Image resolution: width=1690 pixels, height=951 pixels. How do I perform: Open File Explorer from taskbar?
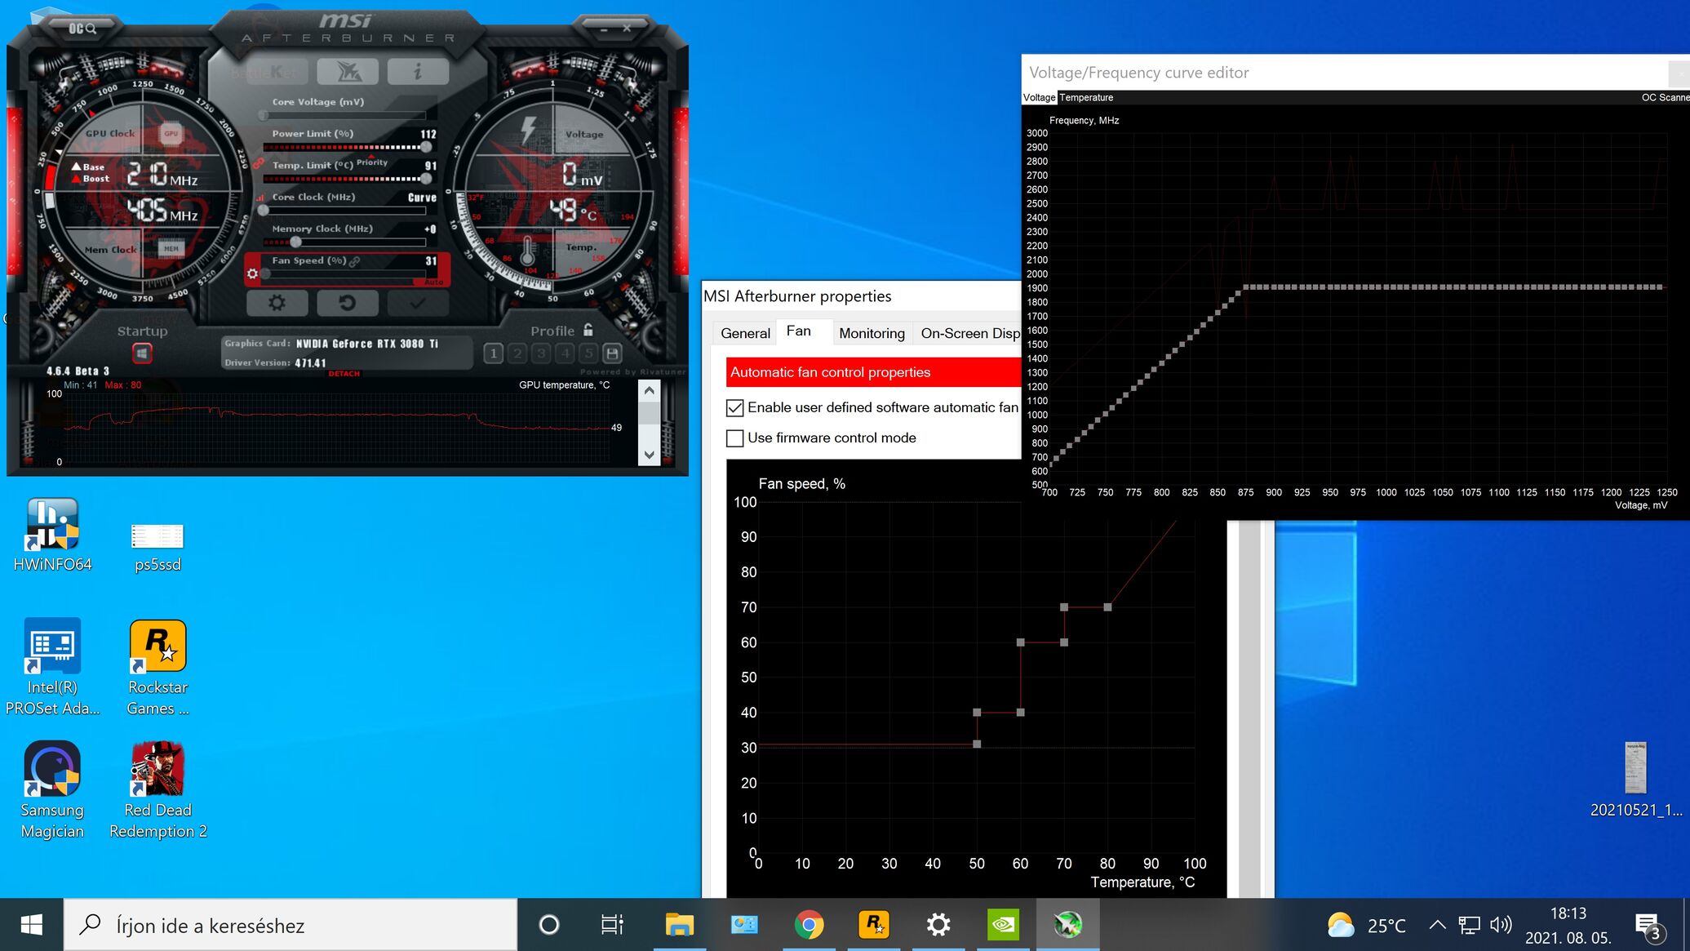pos(679,924)
